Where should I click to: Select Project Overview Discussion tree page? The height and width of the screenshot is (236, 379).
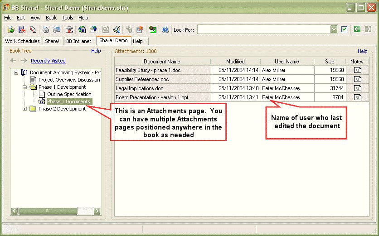pyautogui.click(x=69, y=80)
